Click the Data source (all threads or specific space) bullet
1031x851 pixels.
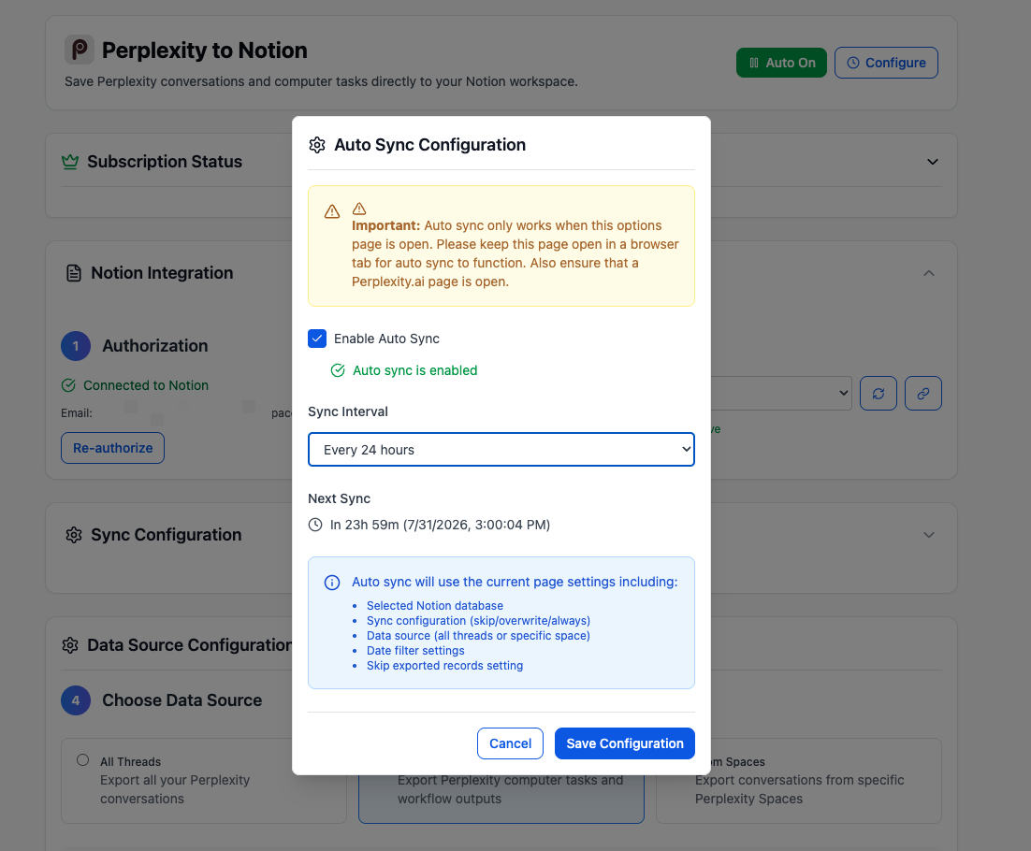478,636
